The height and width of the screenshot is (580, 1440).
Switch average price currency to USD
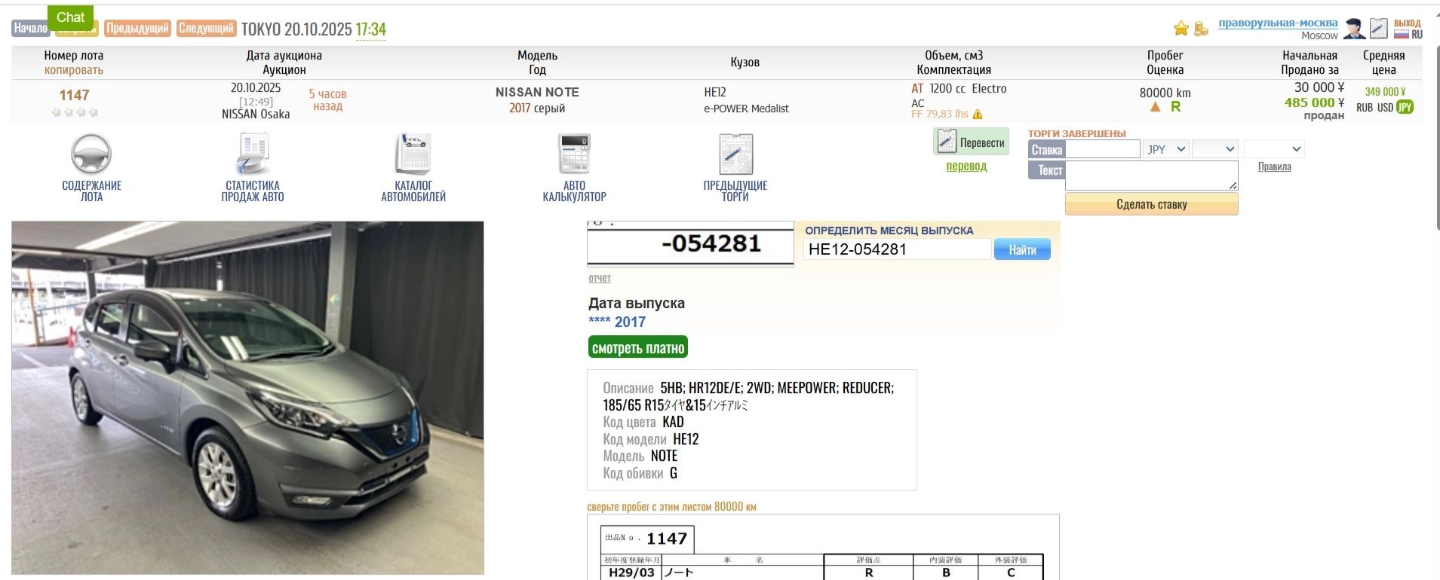click(1385, 108)
